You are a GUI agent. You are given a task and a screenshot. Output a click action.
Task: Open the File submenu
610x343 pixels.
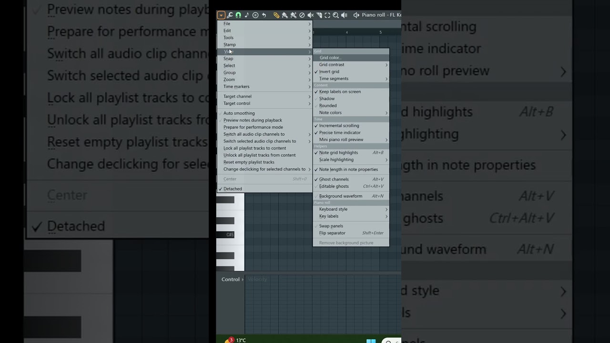[264, 23]
